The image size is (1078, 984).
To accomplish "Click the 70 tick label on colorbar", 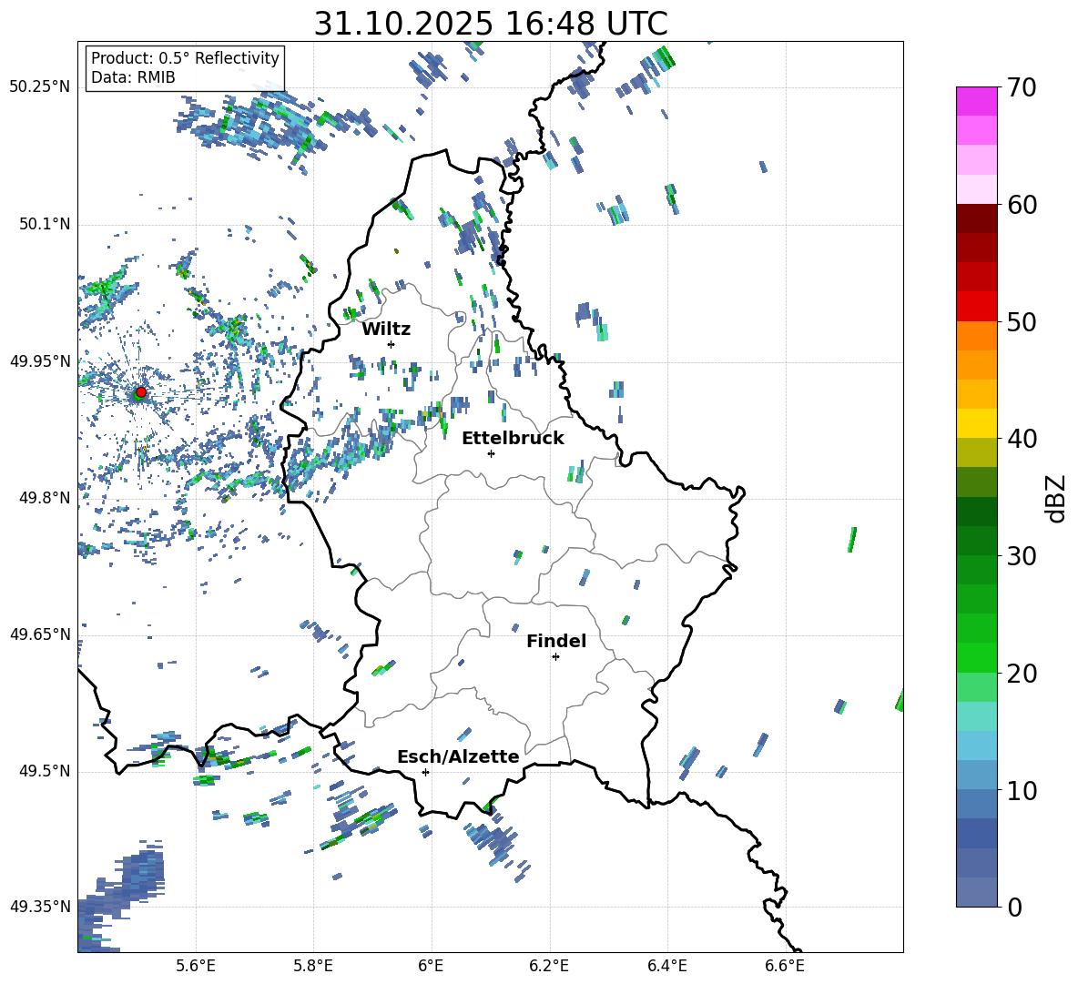I will (1023, 88).
